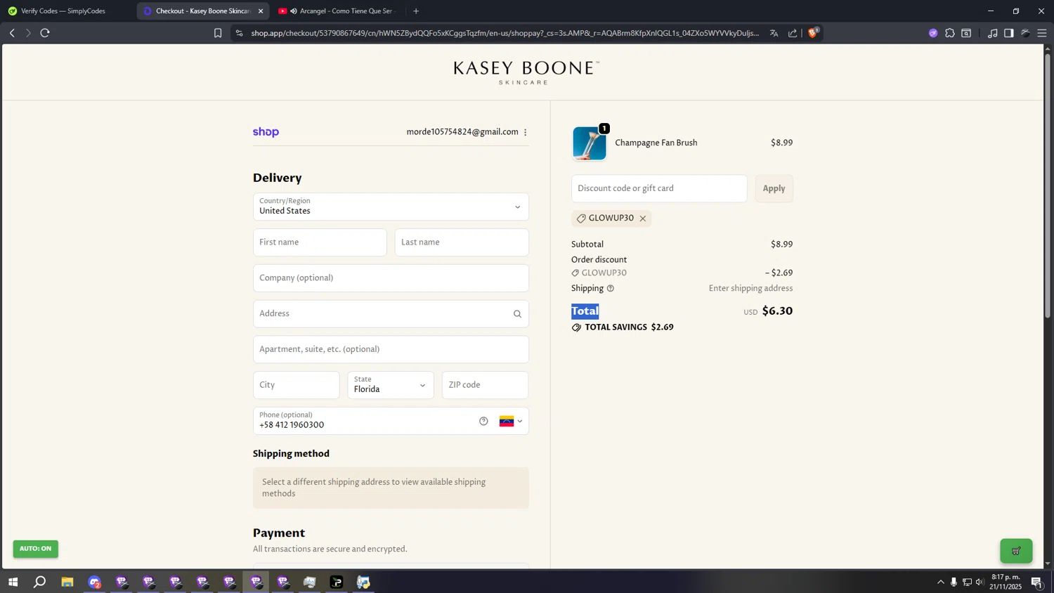Click the Discount code or gift card field
The height and width of the screenshot is (593, 1054).
click(659, 188)
